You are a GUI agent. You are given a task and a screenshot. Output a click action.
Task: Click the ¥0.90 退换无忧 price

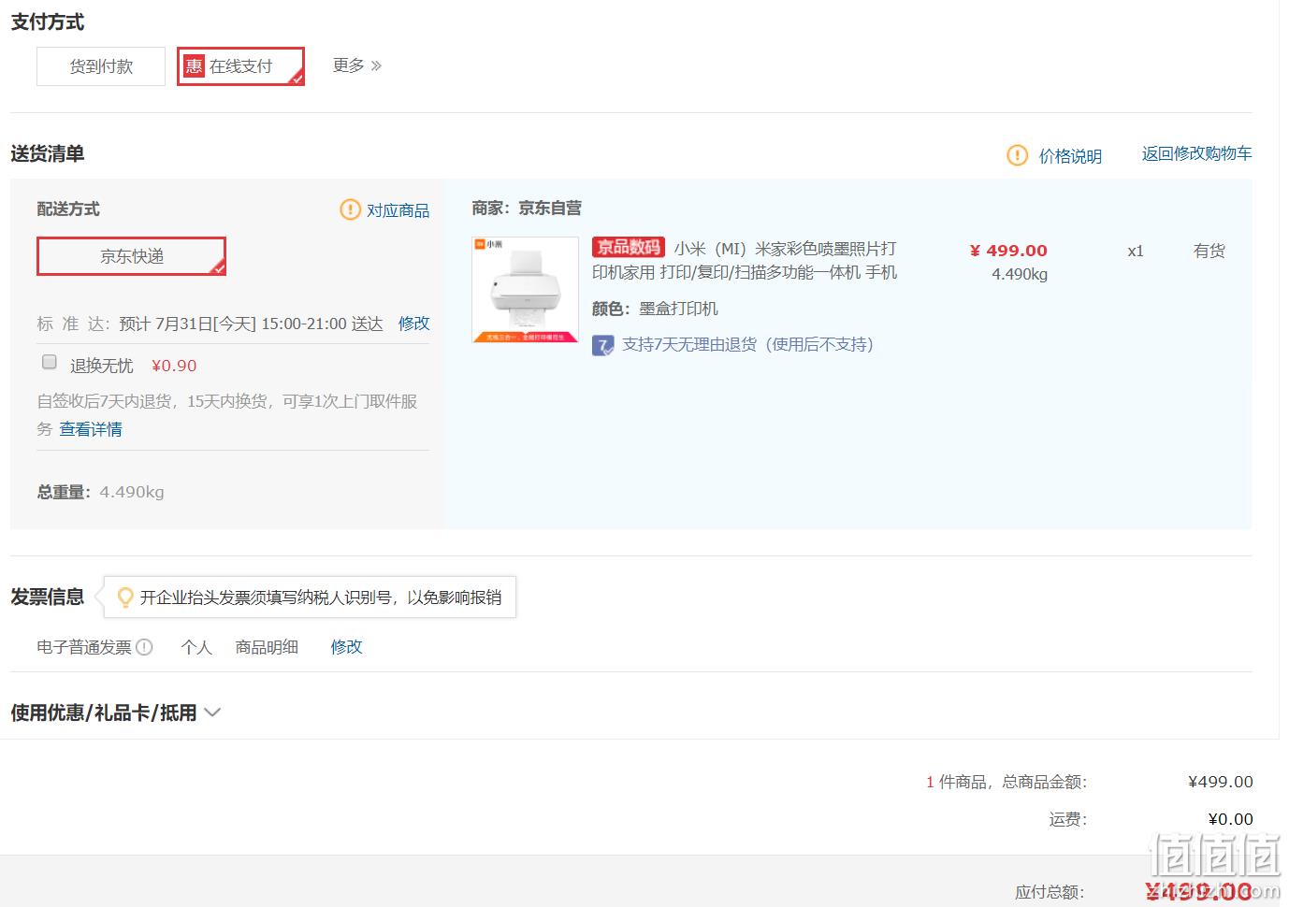tap(174, 366)
